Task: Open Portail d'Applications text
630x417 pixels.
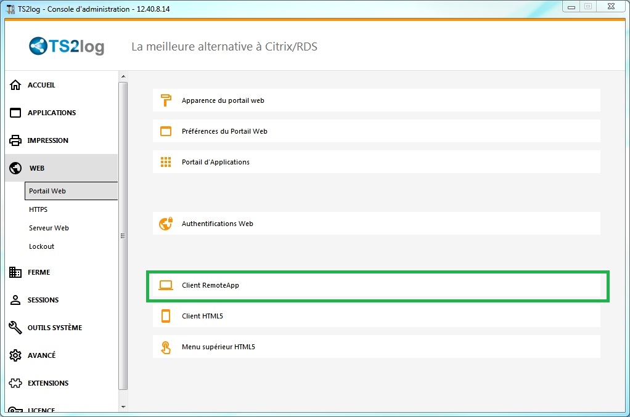Action: [x=215, y=162]
